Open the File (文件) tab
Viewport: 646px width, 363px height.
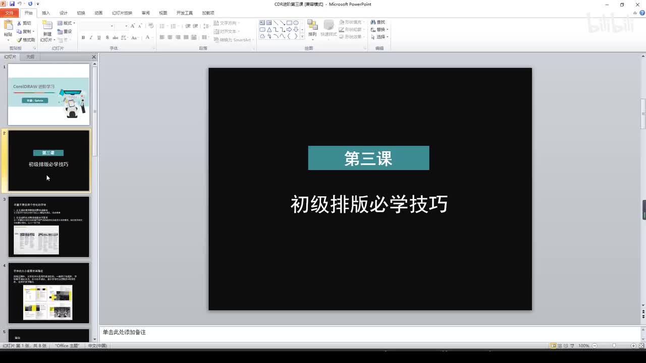[10, 13]
